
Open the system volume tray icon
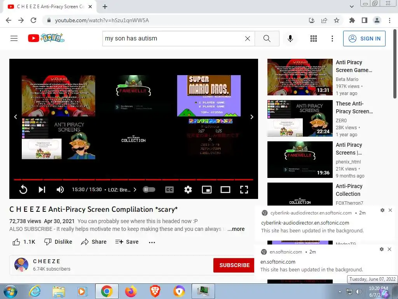coord(359,292)
